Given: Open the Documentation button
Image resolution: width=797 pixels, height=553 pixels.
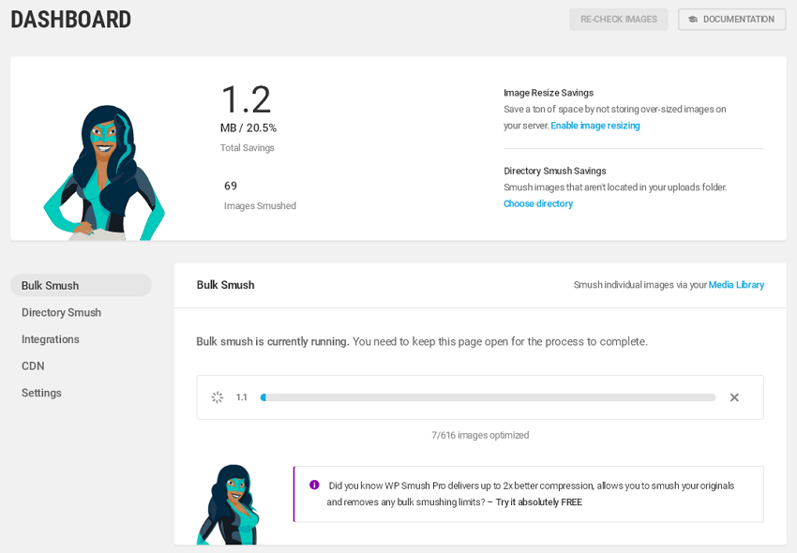Looking at the screenshot, I should pos(732,20).
